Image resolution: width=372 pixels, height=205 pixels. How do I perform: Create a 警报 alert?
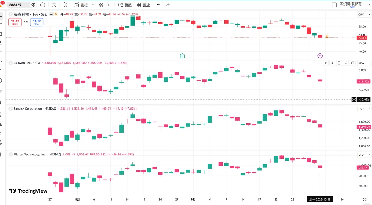pyautogui.click(x=125, y=5)
